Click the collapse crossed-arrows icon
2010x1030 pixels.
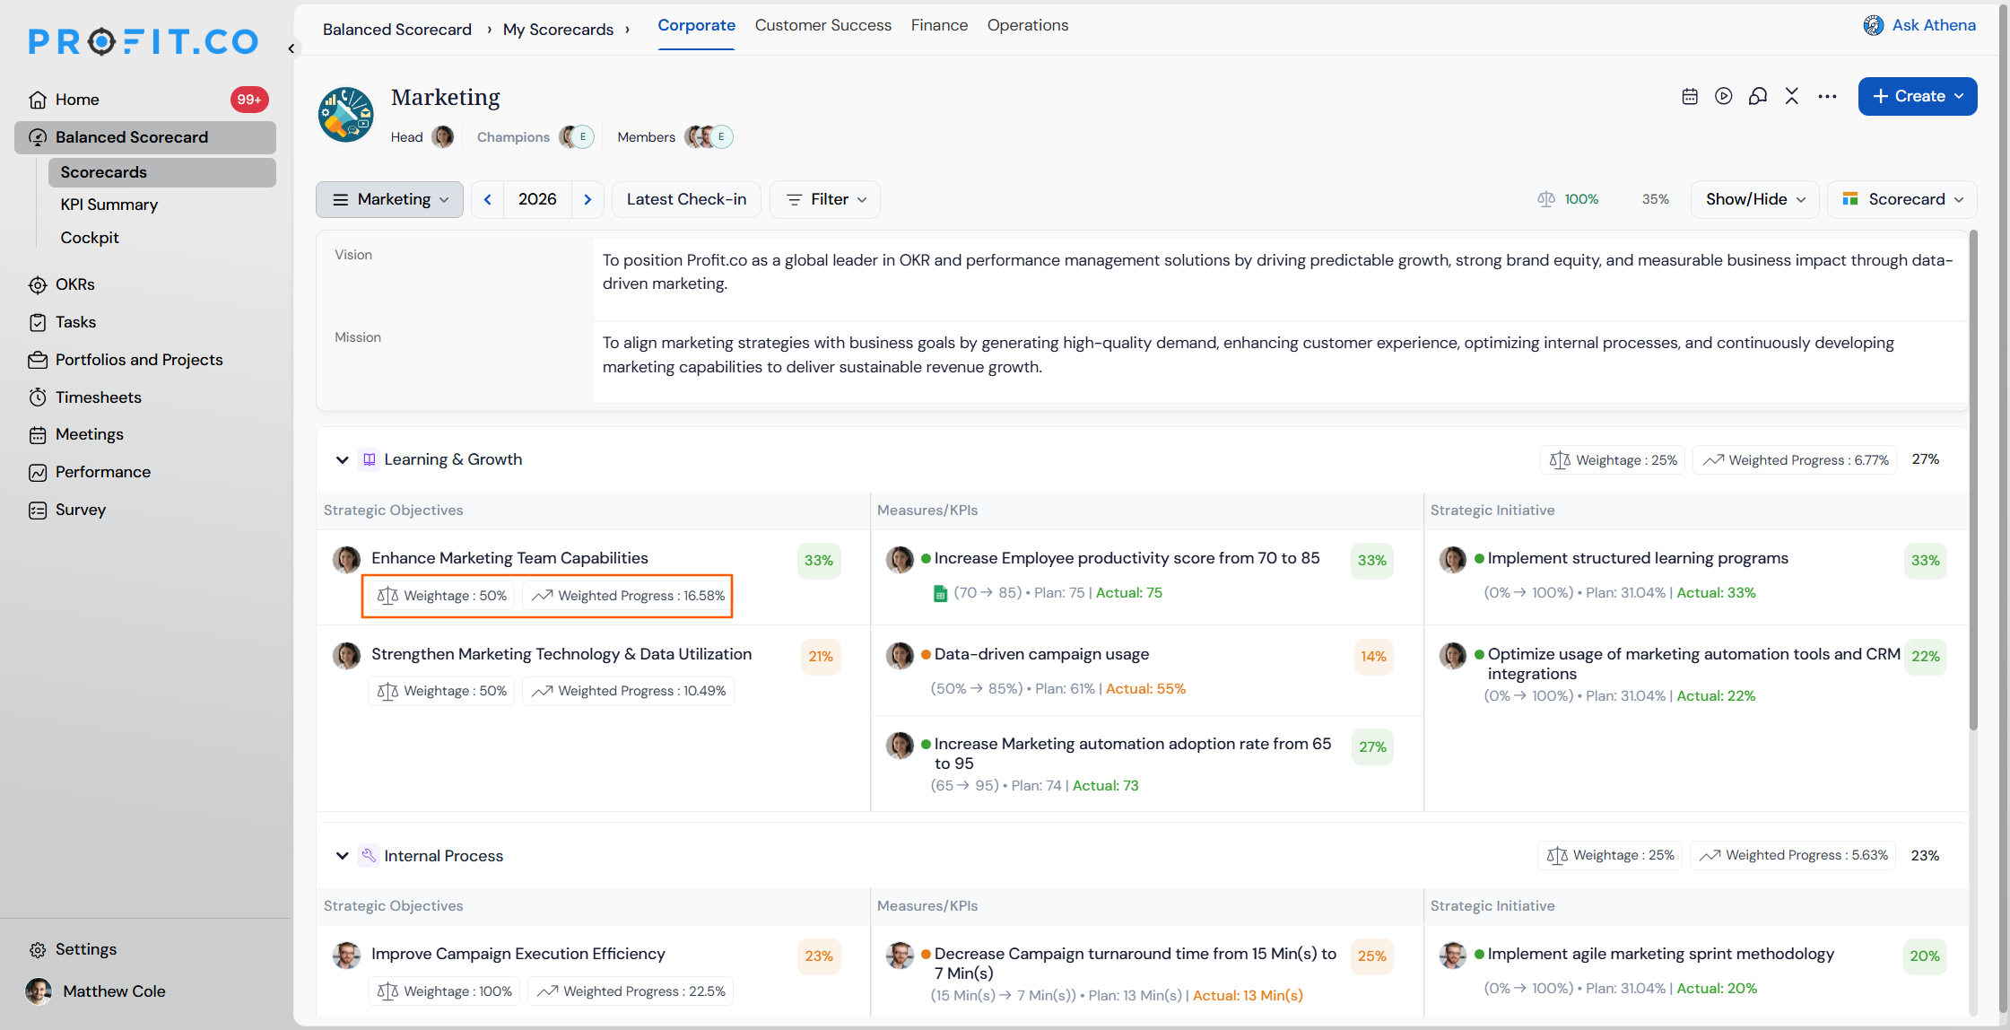point(1792,96)
